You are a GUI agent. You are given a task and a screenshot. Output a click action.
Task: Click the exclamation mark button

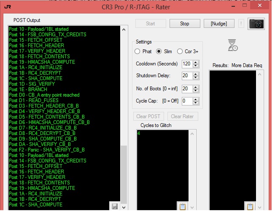coord(241,24)
